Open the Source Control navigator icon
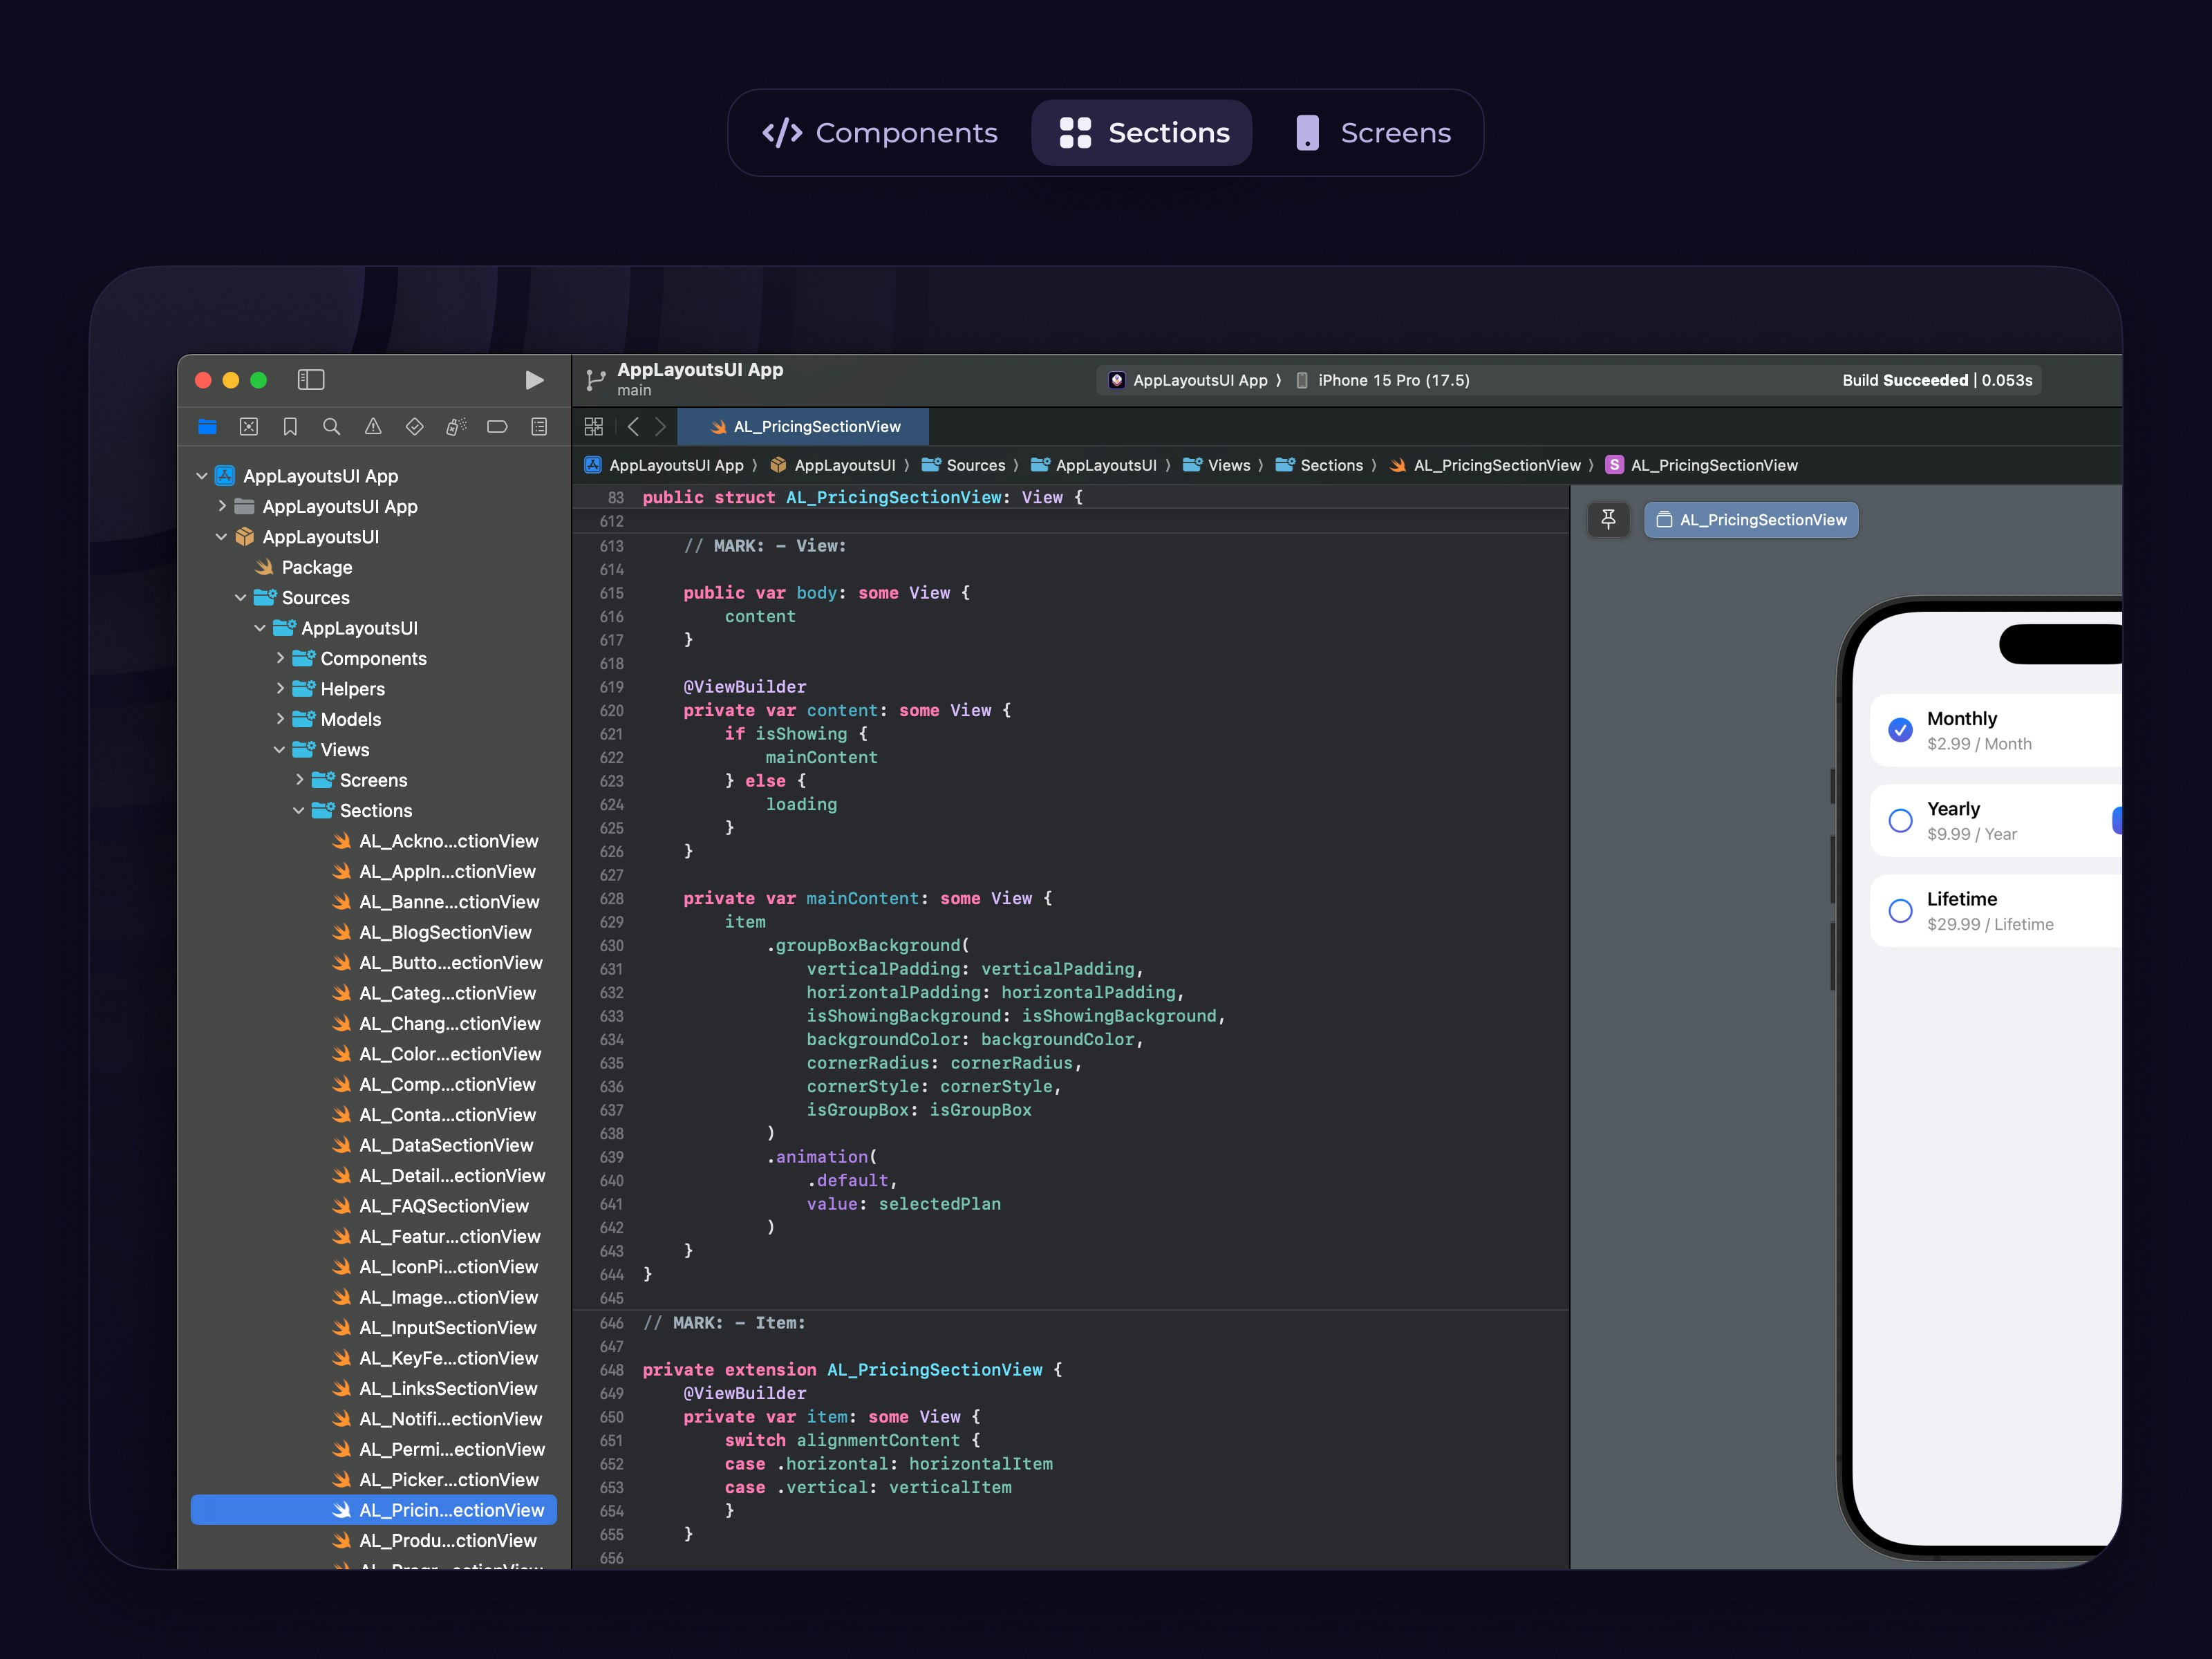The width and height of the screenshot is (2212, 1659). pos(249,427)
